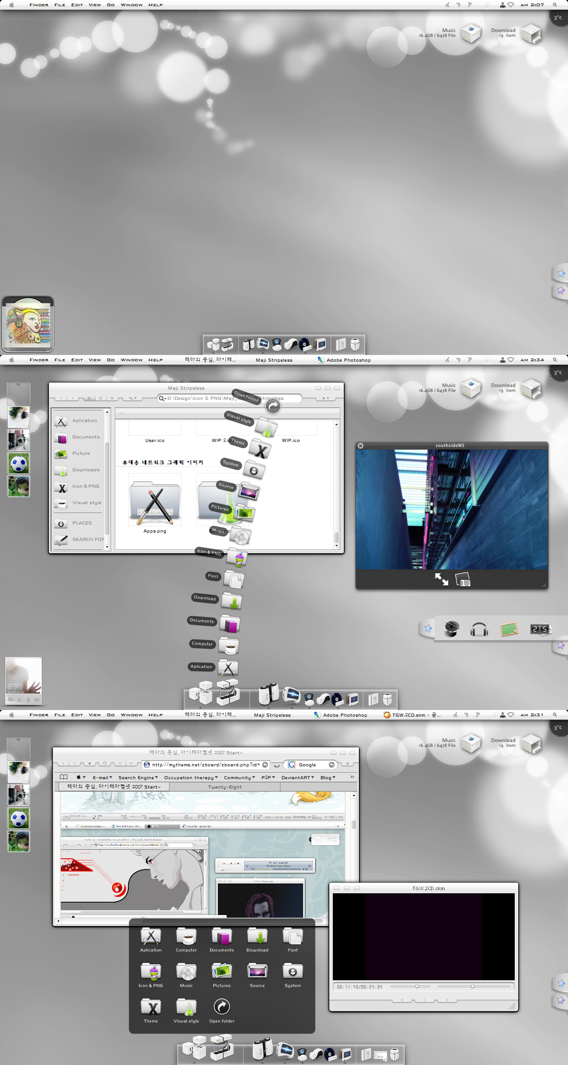The height and width of the screenshot is (1065, 568).
Task: Open the headphones icon in the side drawer
Action: click(x=479, y=629)
